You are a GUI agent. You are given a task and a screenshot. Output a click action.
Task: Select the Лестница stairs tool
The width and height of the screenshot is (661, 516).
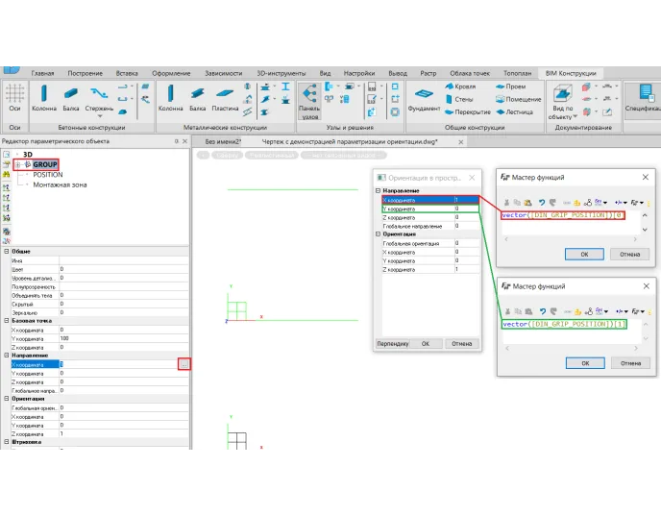(x=514, y=112)
